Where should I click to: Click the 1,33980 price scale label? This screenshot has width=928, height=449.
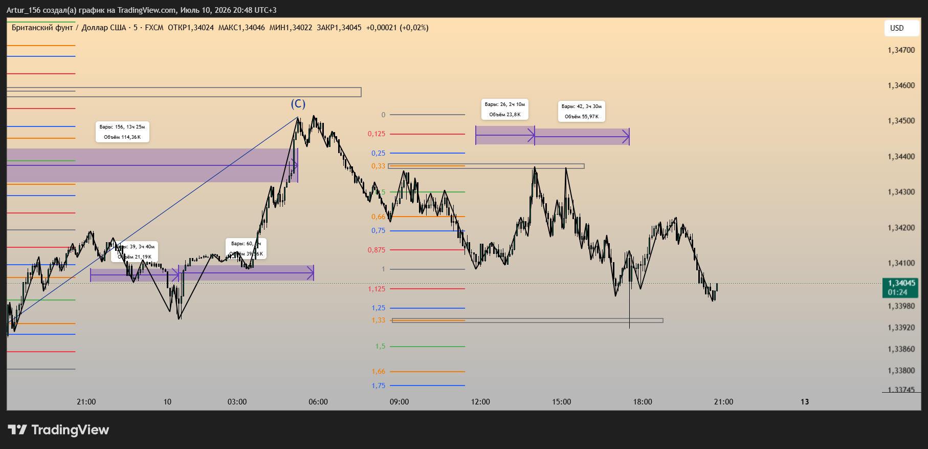(901, 306)
